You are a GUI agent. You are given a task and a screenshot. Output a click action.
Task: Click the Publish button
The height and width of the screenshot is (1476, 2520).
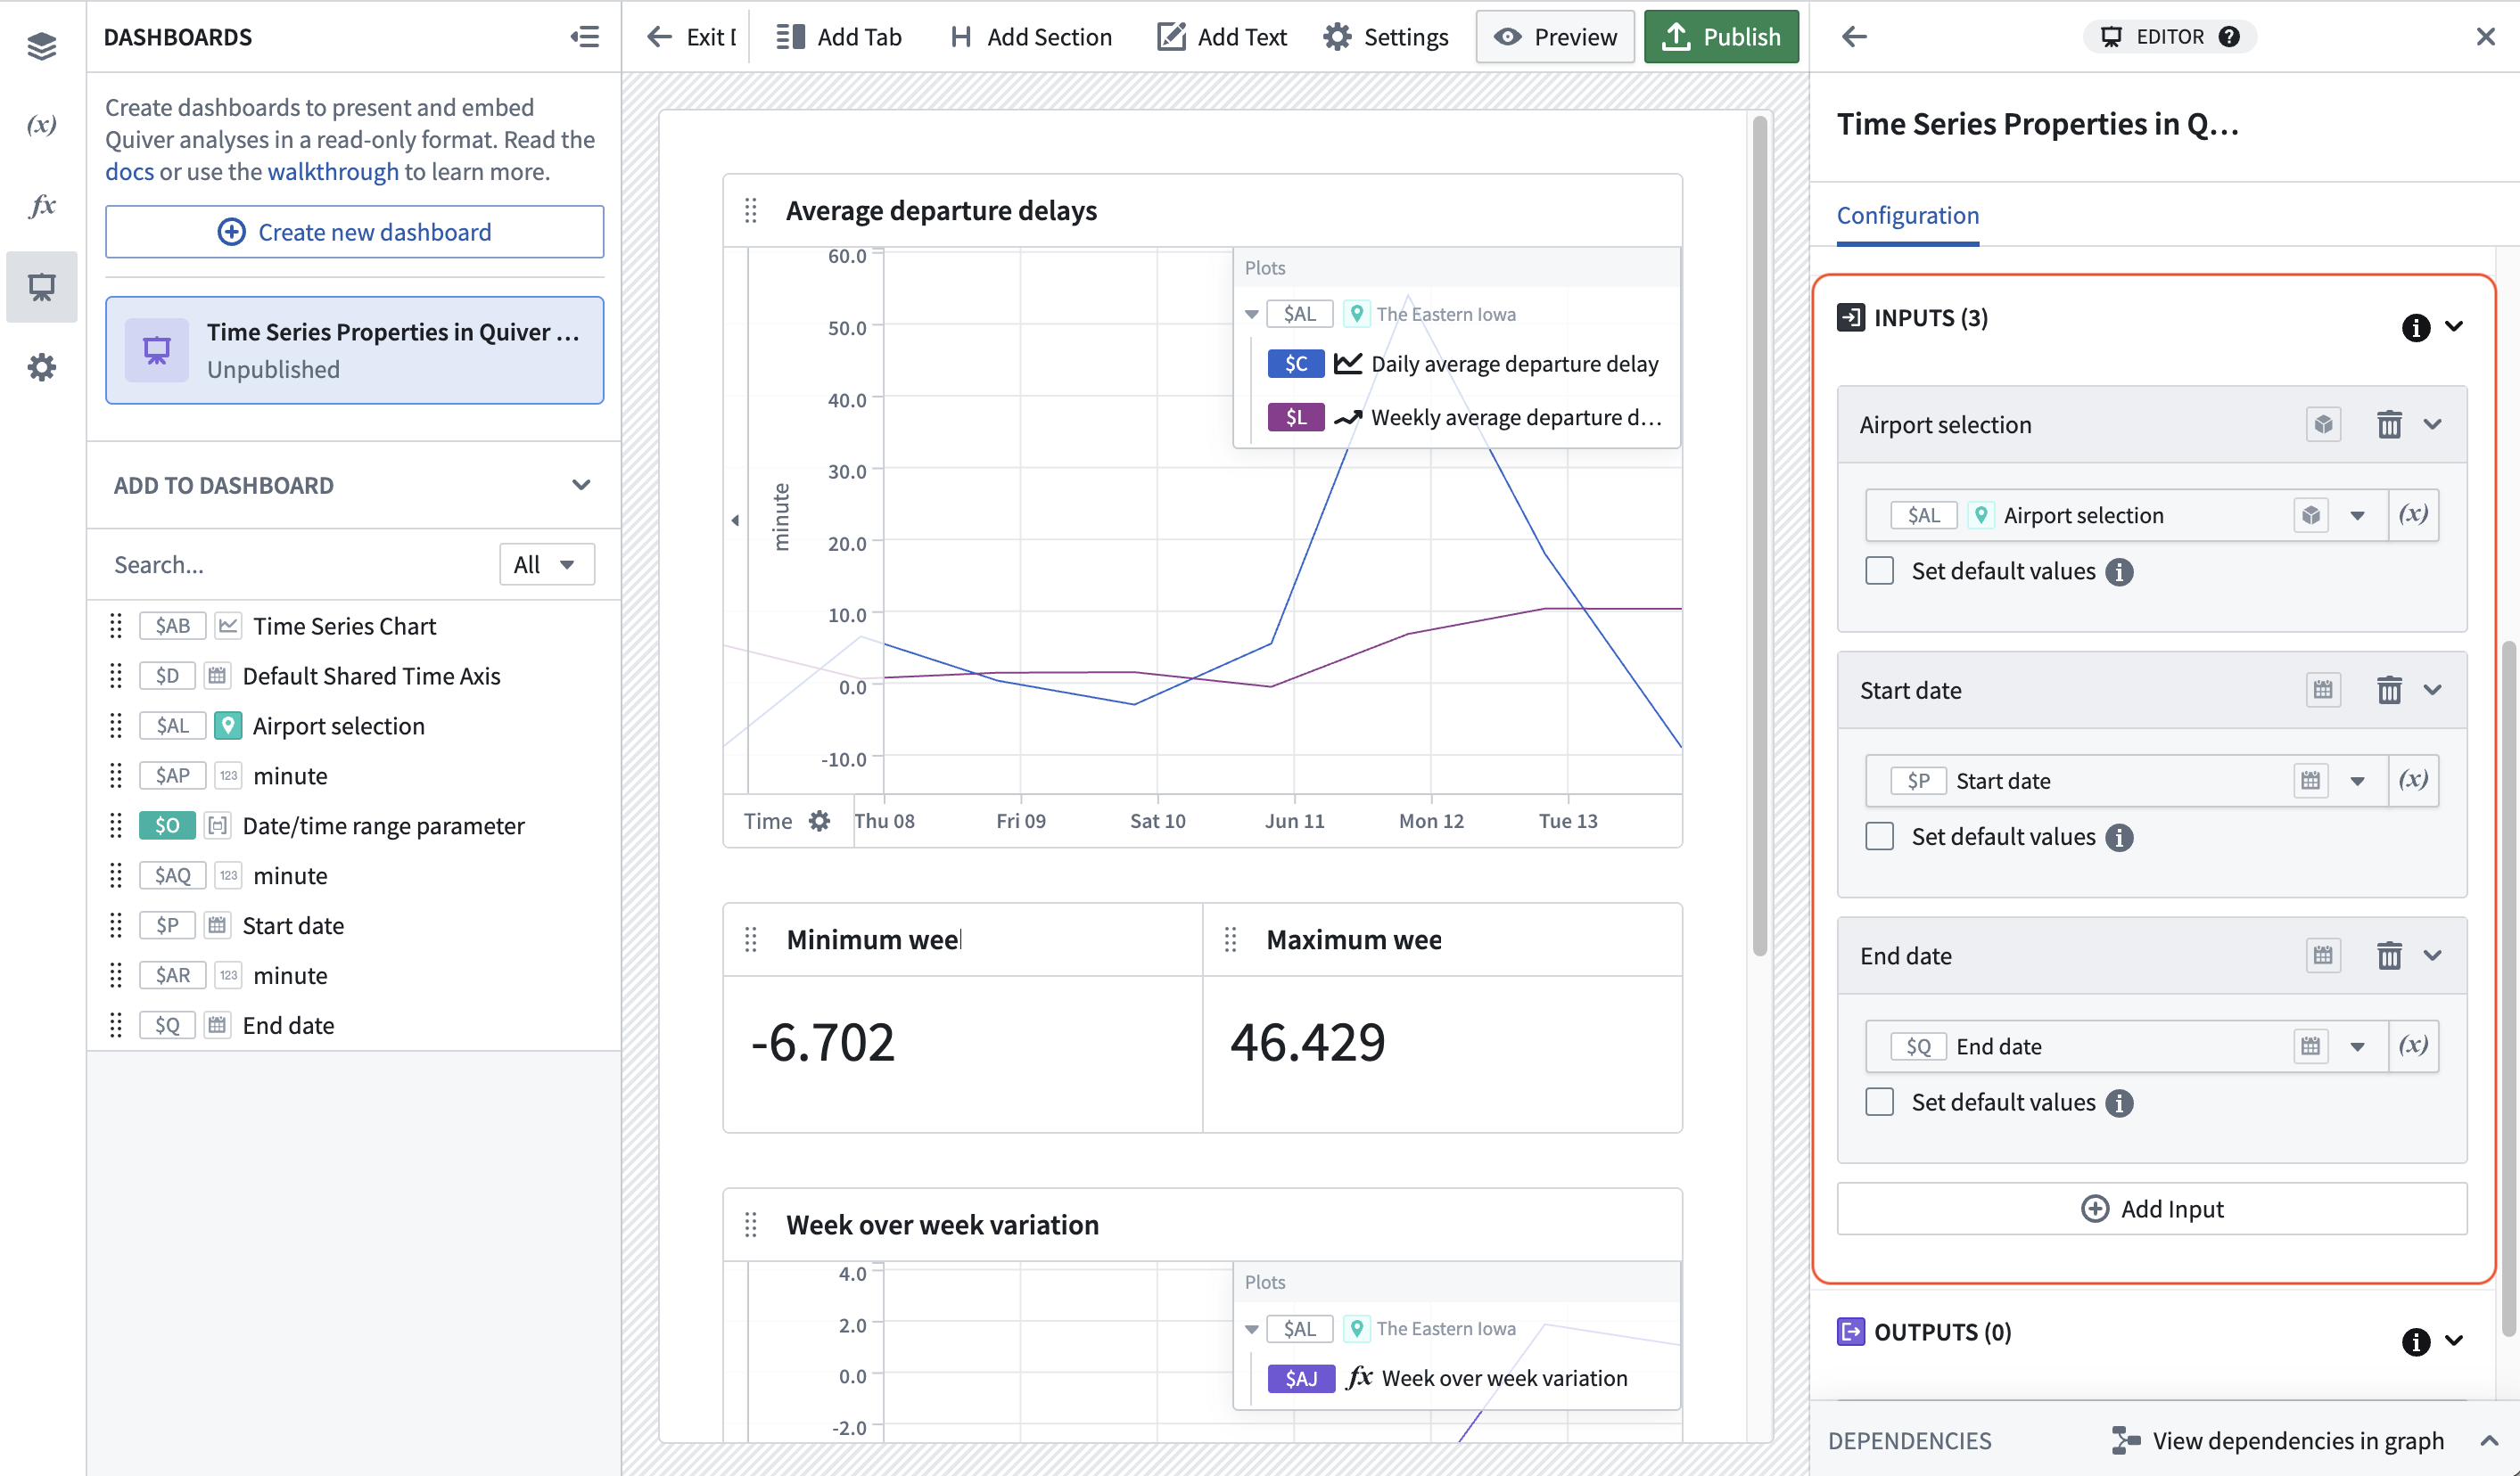1720,37
